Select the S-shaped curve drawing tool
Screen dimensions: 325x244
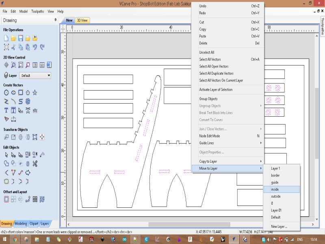(21, 101)
